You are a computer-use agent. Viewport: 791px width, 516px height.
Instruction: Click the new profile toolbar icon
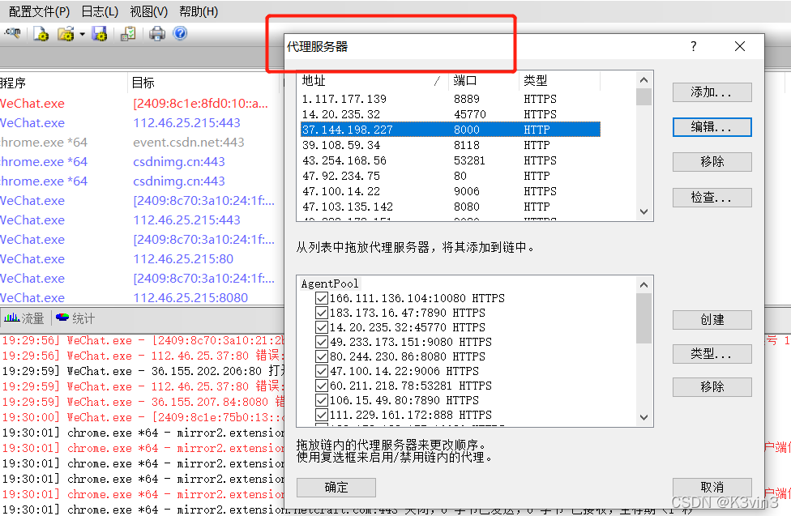pos(41,34)
